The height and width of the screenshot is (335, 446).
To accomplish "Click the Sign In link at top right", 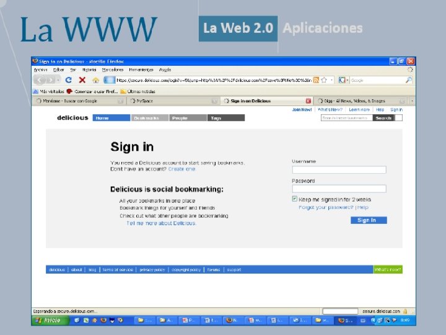I will (x=396, y=110).
